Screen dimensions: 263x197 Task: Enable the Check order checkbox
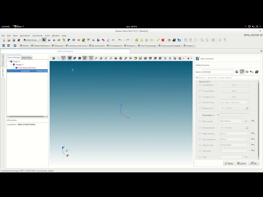coord(200,145)
